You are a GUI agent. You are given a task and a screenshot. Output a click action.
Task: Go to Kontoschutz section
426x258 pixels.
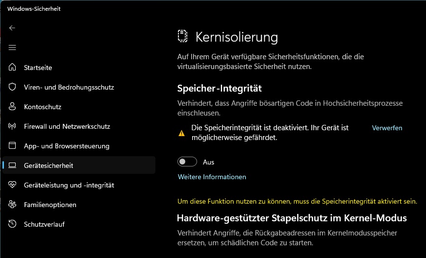[x=43, y=107]
